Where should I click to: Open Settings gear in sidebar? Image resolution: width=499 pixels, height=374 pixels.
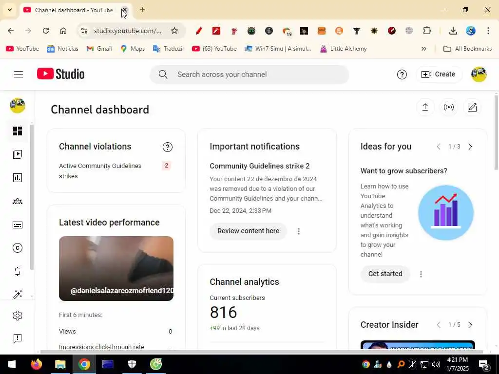tap(18, 316)
